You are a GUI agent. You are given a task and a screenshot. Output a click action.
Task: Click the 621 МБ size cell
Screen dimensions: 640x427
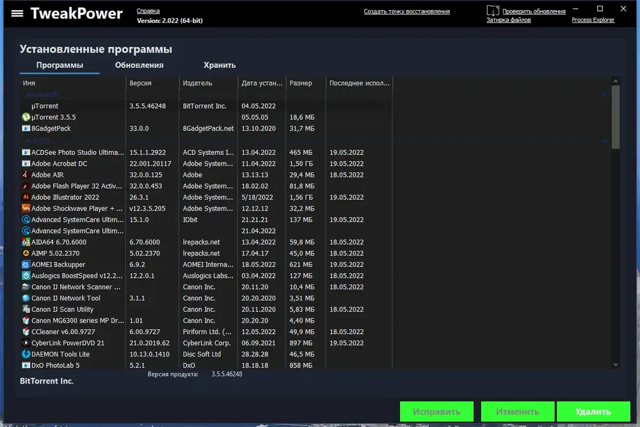pyautogui.click(x=301, y=264)
